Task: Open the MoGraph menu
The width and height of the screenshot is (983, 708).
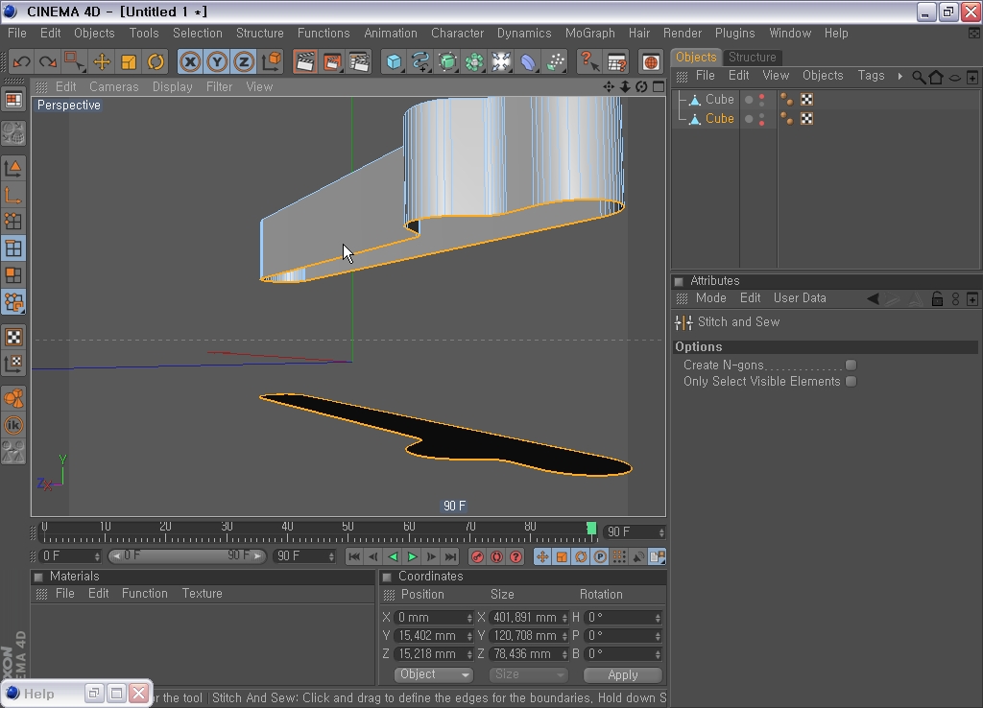Action: tap(590, 34)
